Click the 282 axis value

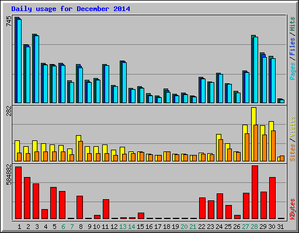[9, 111]
